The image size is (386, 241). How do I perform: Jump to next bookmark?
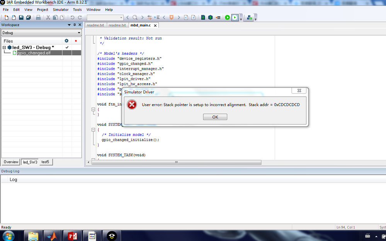coord(179,17)
